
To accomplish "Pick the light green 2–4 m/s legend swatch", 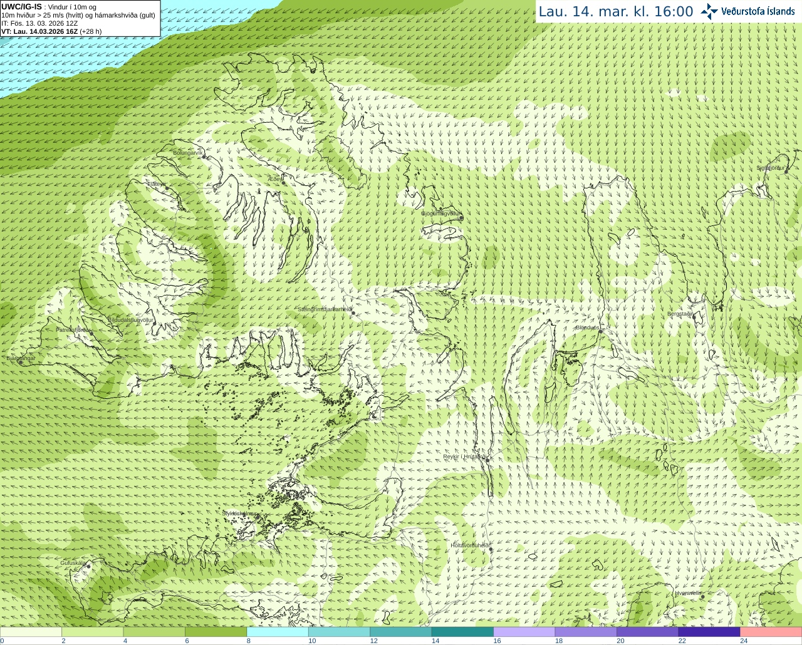I will click(x=92, y=632).
